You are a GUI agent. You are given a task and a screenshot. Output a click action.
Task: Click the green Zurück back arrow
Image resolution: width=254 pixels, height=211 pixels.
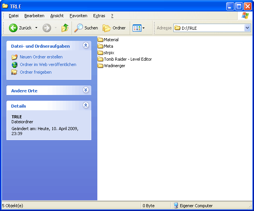(x=13, y=28)
